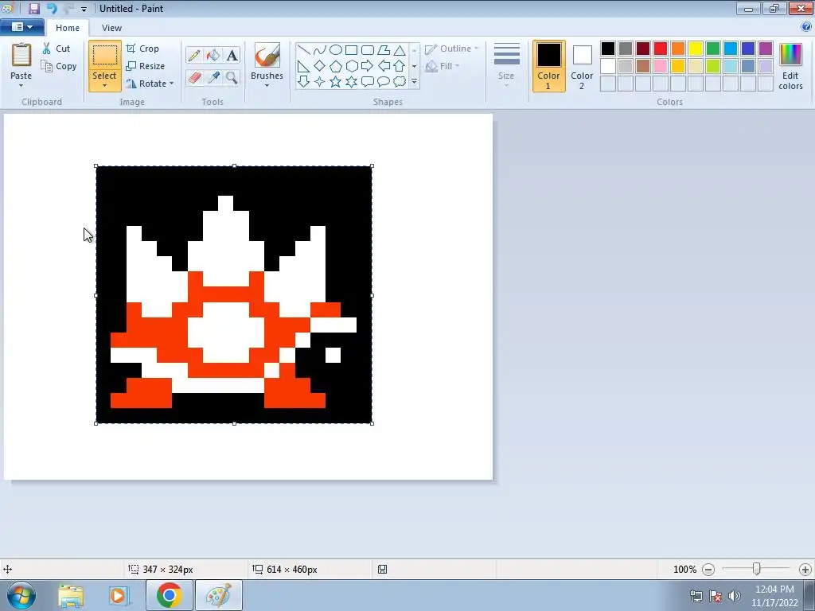Screen dimensions: 815x611
Task: Choose the Polygon shape
Action: pos(384,50)
